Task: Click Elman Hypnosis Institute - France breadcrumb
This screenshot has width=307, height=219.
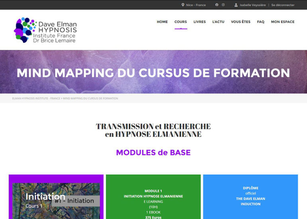Action: [x=36, y=98]
